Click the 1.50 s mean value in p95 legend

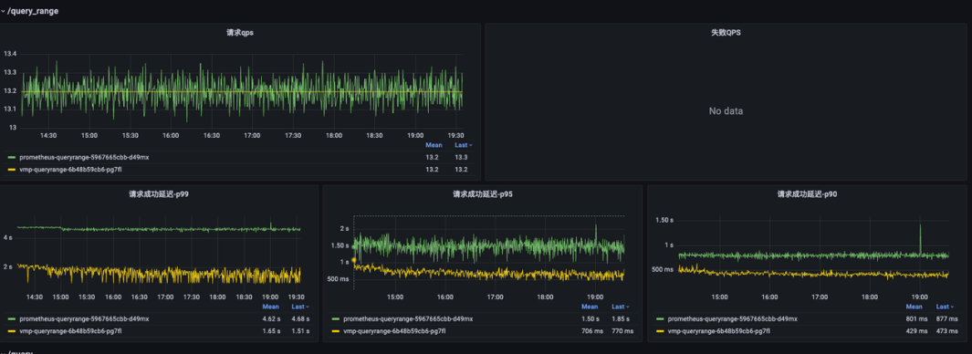590,318
